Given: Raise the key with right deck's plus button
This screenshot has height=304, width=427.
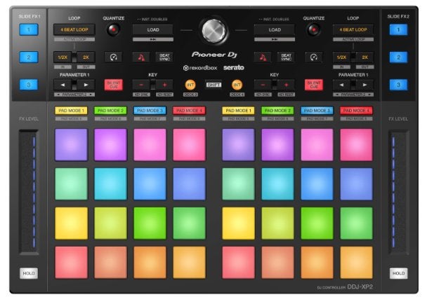Looking at the screenshot, I should point(286,85).
